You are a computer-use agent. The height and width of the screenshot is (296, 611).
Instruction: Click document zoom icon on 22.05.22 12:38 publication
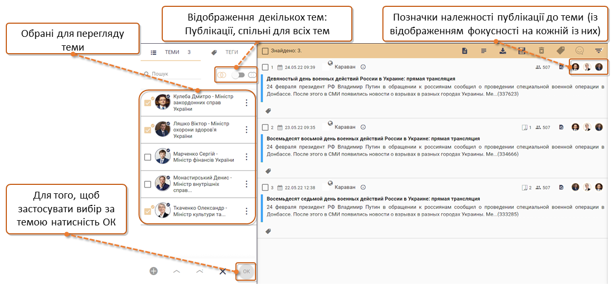(x=561, y=188)
